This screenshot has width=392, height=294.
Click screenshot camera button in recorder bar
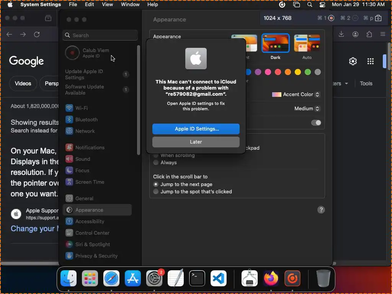(x=378, y=18)
